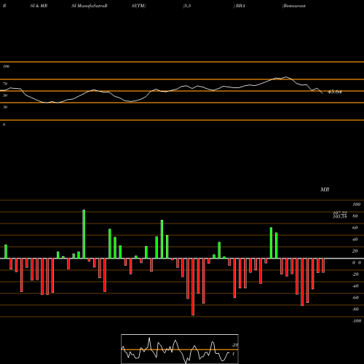Click the MR axis label 20
The width and height of the screenshot is (364, 364).
355,251
